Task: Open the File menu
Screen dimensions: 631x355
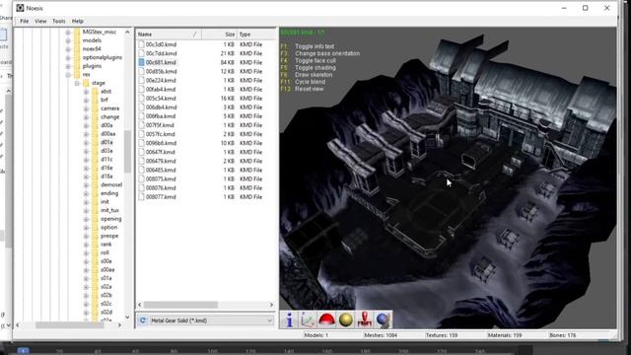Action: pyautogui.click(x=24, y=21)
